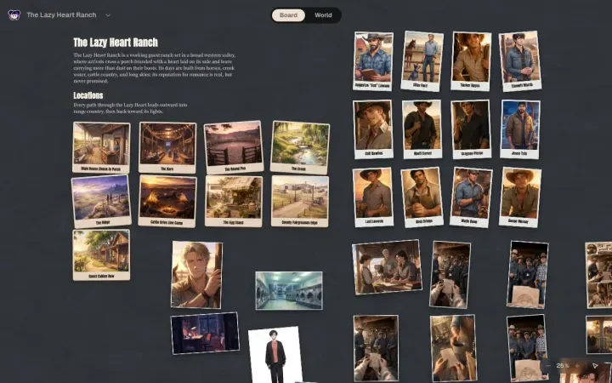Select The Barn location card
The image size is (612, 383).
pos(167,147)
